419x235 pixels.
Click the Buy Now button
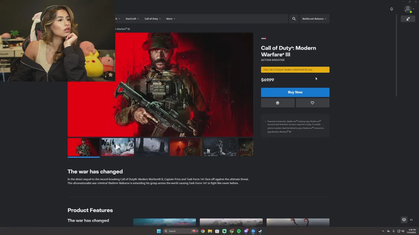295,92
